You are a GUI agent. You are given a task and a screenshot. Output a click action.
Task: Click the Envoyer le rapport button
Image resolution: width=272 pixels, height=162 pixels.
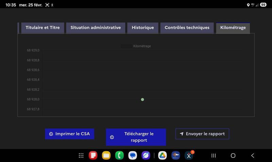coord(202,134)
